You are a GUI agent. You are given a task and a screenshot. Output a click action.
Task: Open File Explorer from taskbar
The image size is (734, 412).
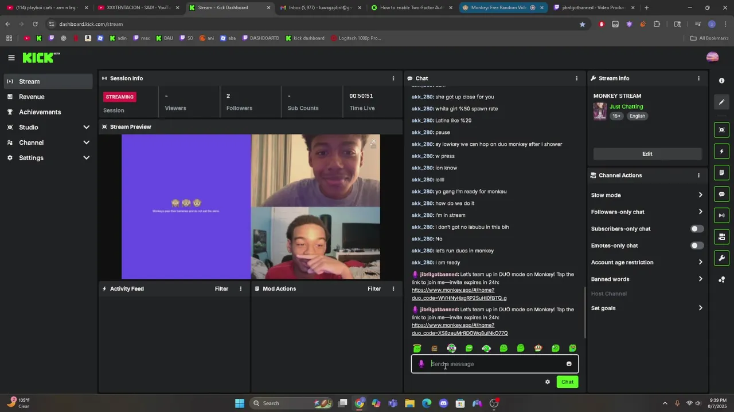click(409, 403)
